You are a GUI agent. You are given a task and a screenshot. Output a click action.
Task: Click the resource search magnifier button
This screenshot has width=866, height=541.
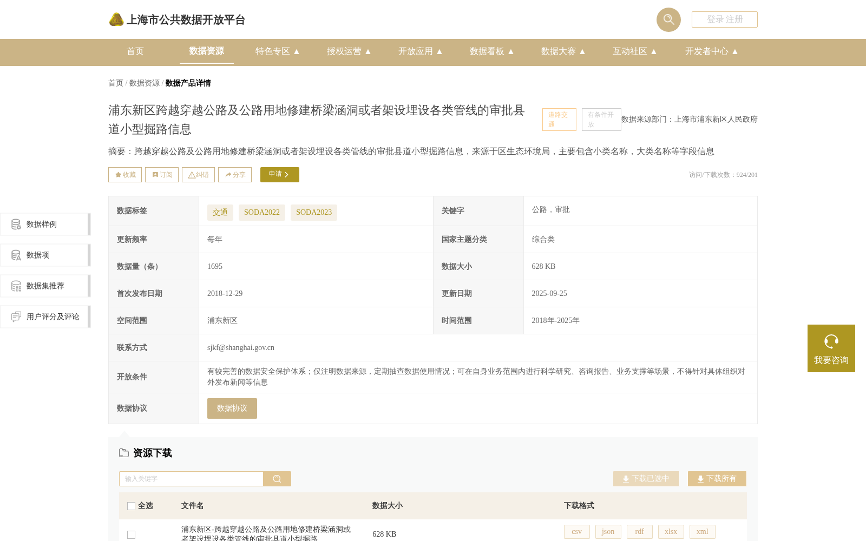click(x=277, y=479)
